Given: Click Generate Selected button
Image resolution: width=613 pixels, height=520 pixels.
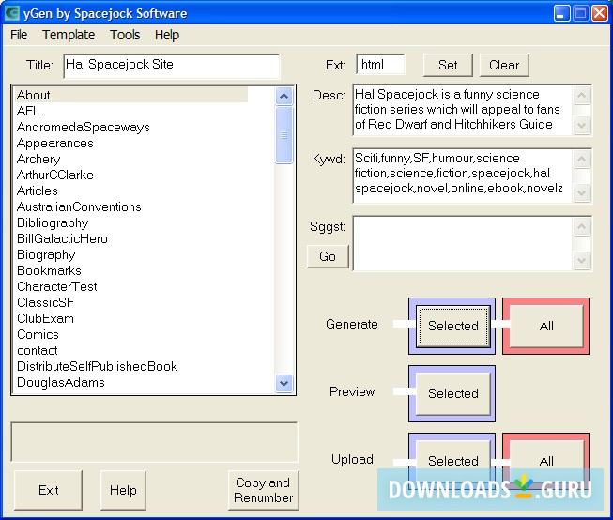Looking at the screenshot, I should click(x=452, y=326).
